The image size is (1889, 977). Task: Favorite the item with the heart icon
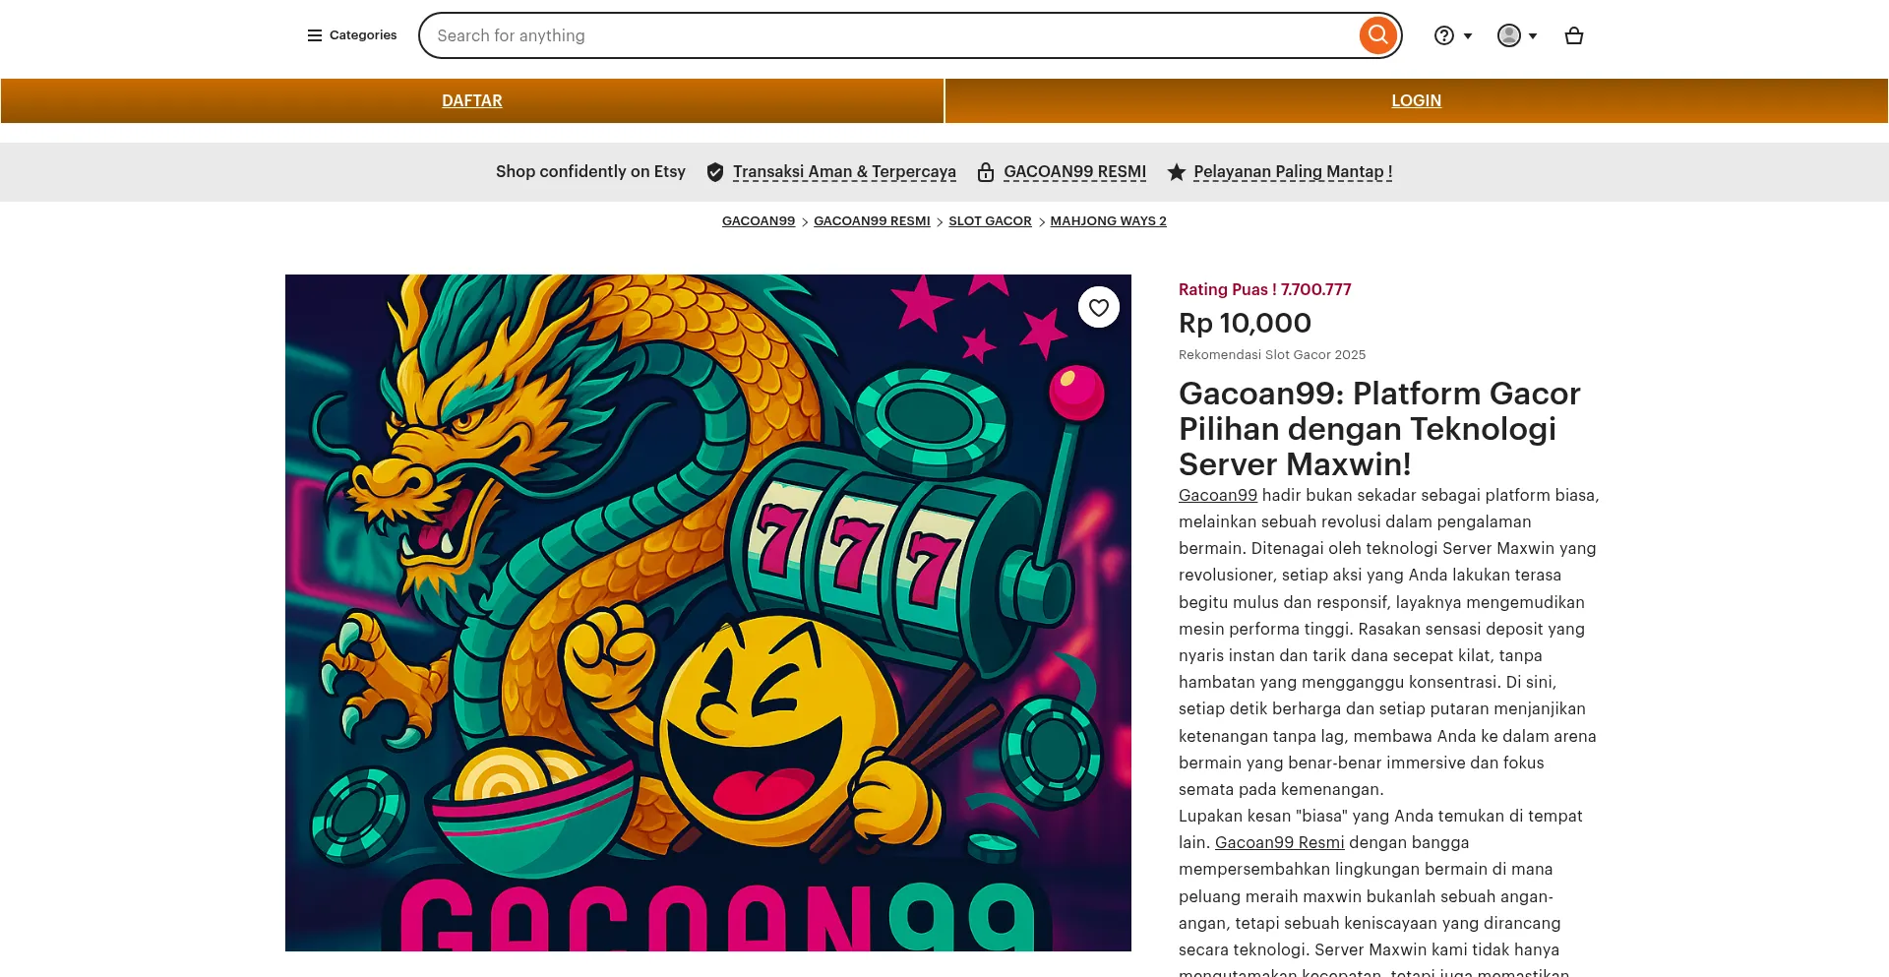1099,307
